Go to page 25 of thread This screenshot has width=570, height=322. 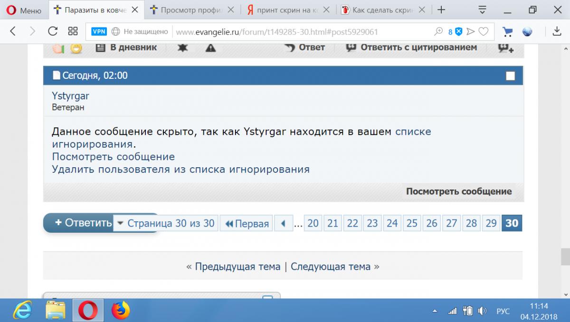point(412,223)
